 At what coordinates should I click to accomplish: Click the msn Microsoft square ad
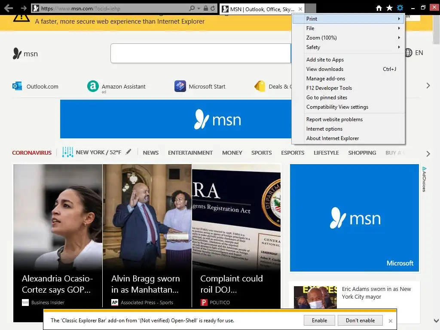click(x=354, y=218)
